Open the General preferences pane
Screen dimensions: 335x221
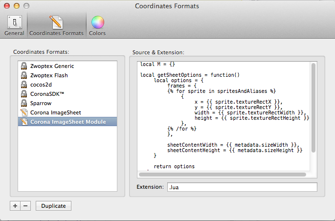[14, 25]
